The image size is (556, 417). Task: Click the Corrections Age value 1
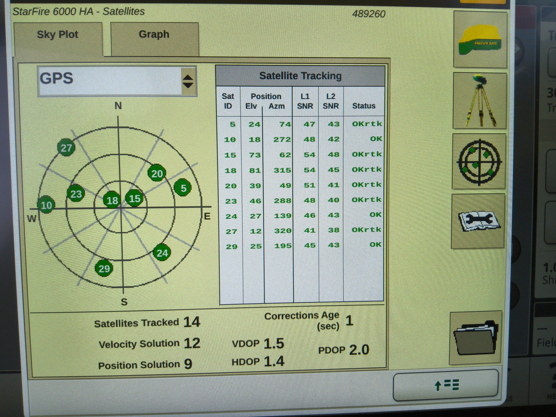pos(349,320)
